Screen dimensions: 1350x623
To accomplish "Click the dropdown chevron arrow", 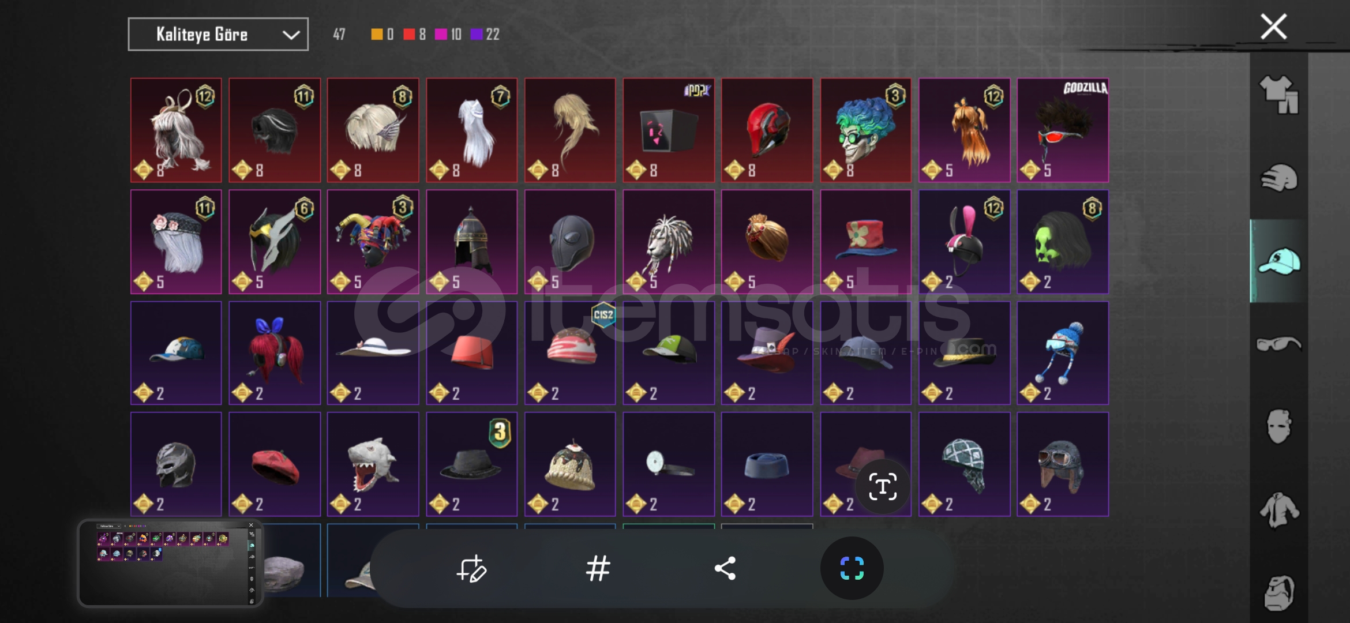I will click(x=291, y=35).
